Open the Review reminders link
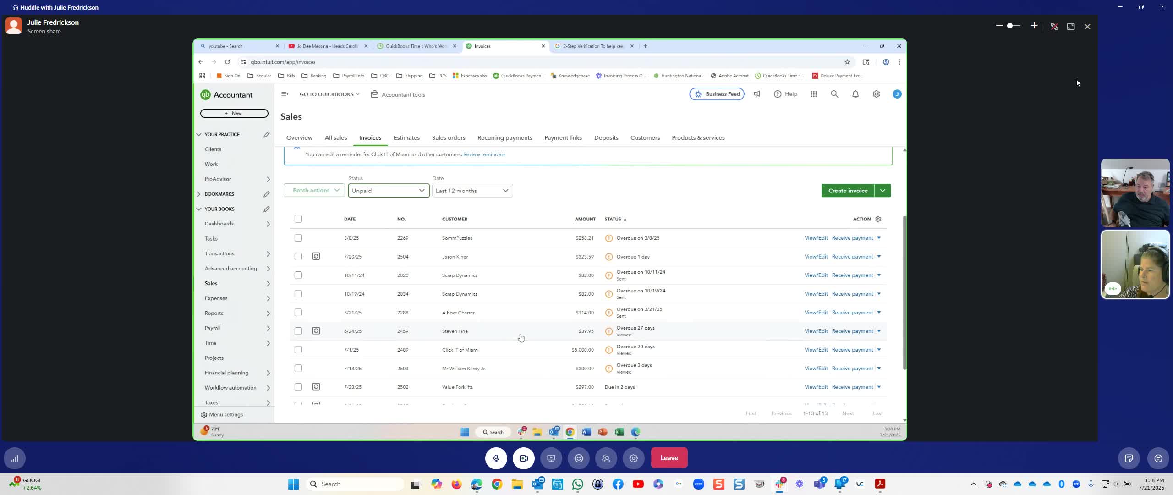Viewport: 1173px width, 495px height. coord(484,154)
